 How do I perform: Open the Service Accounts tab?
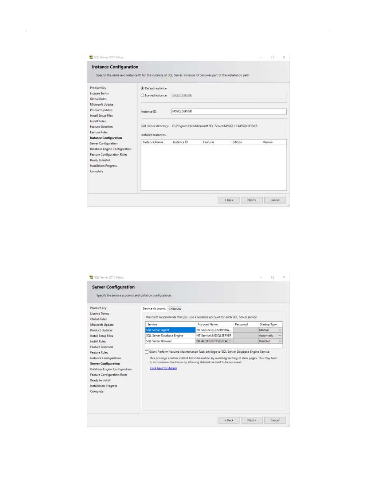tap(154, 308)
